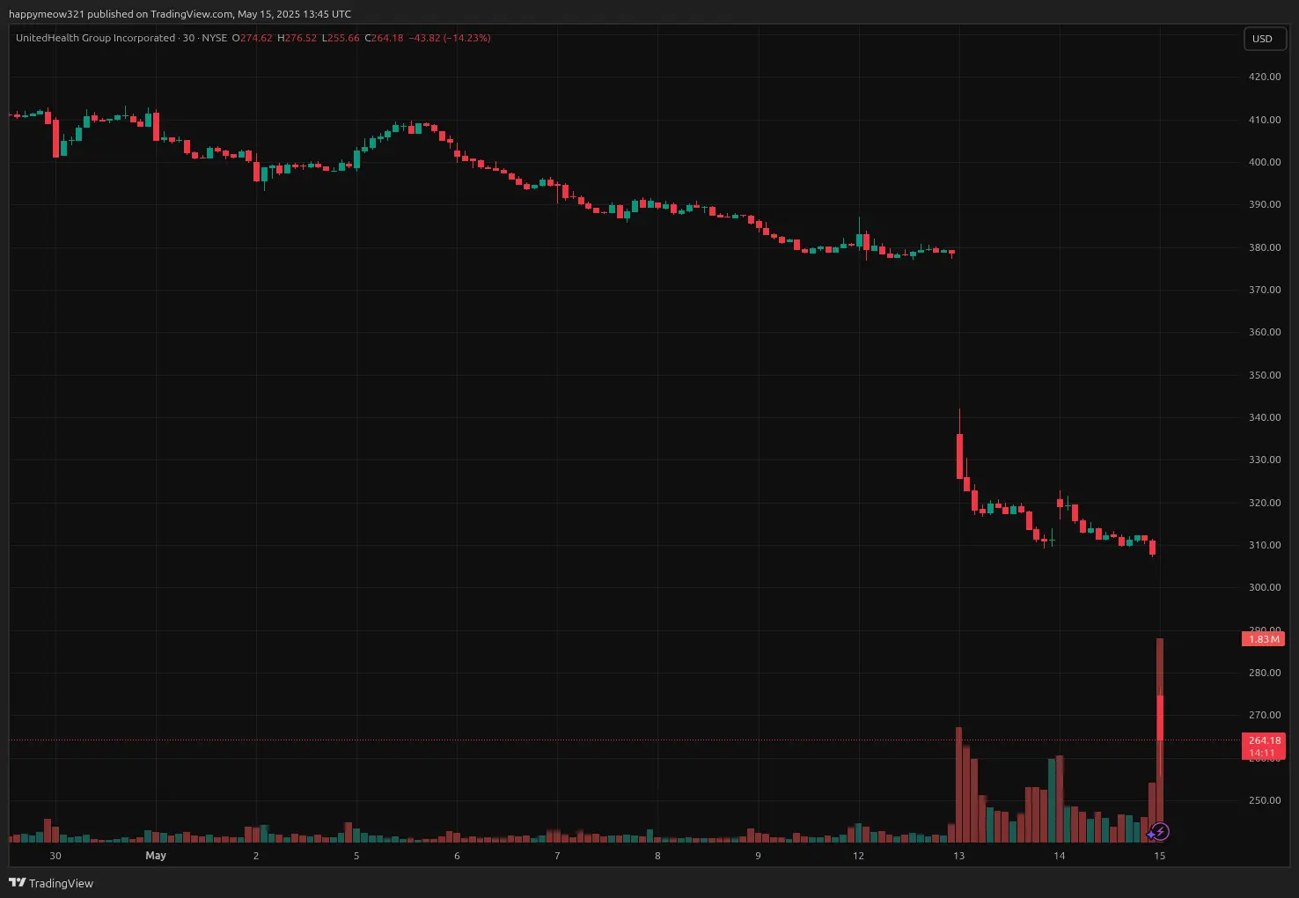The image size is (1299, 898).
Task: Click the 330.00 price axis label
Action: [1265, 460]
